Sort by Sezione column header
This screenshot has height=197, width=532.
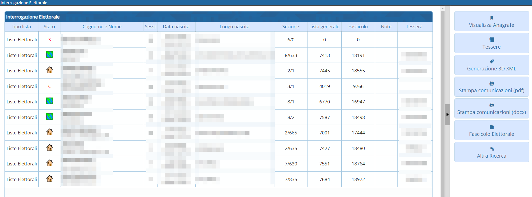pyautogui.click(x=291, y=27)
